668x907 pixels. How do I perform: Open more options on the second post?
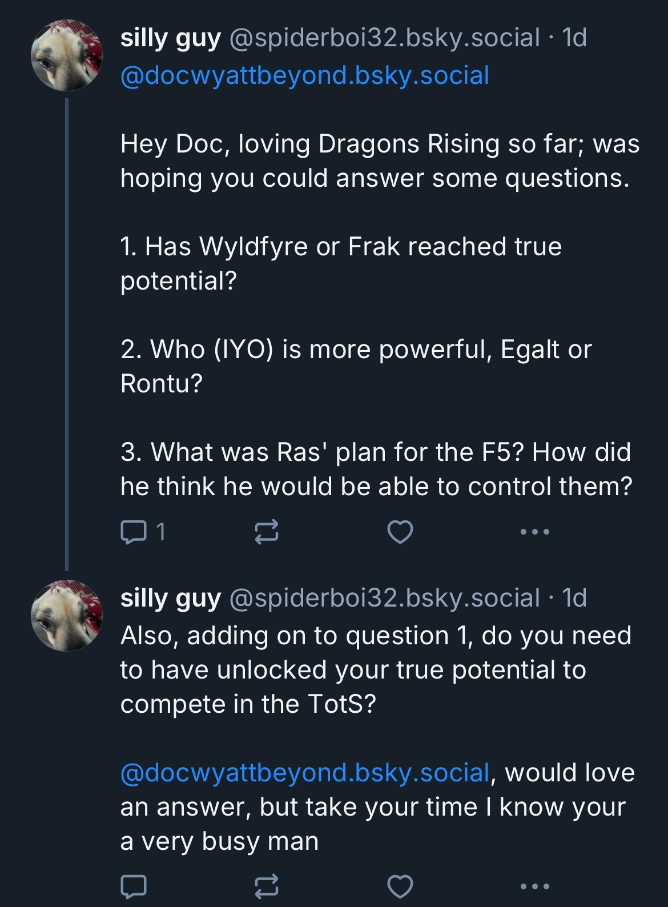[534, 886]
